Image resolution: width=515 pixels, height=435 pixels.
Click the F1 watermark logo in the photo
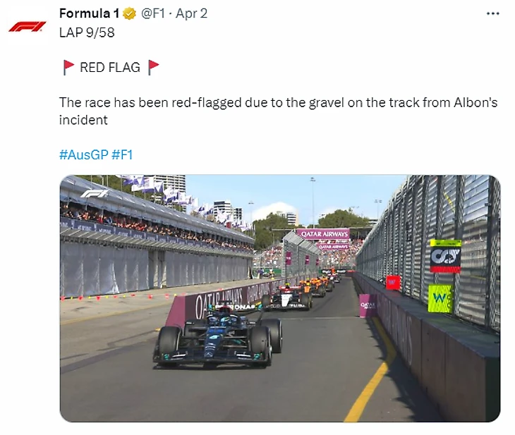point(95,194)
